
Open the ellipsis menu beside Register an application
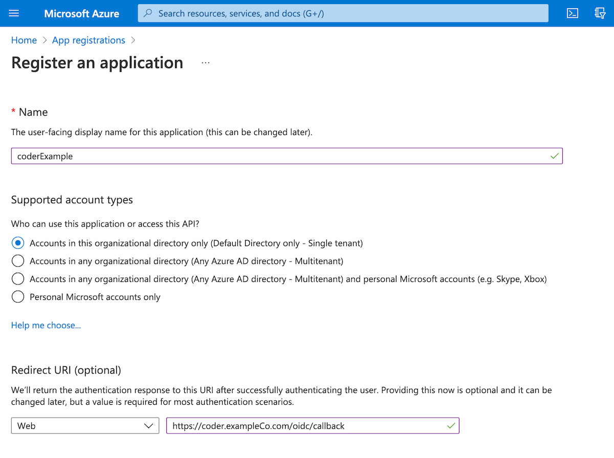pyautogui.click(x=206, y=62)
